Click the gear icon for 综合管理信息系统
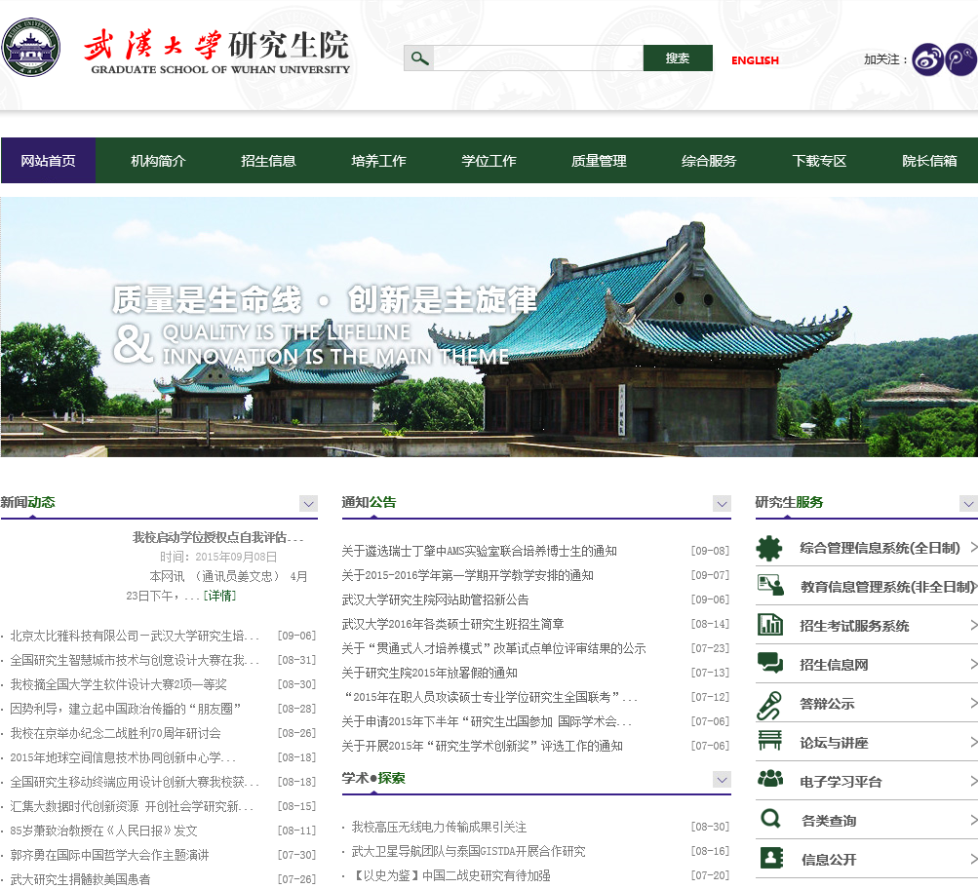978x889 pixels. (x=769, y=549)
